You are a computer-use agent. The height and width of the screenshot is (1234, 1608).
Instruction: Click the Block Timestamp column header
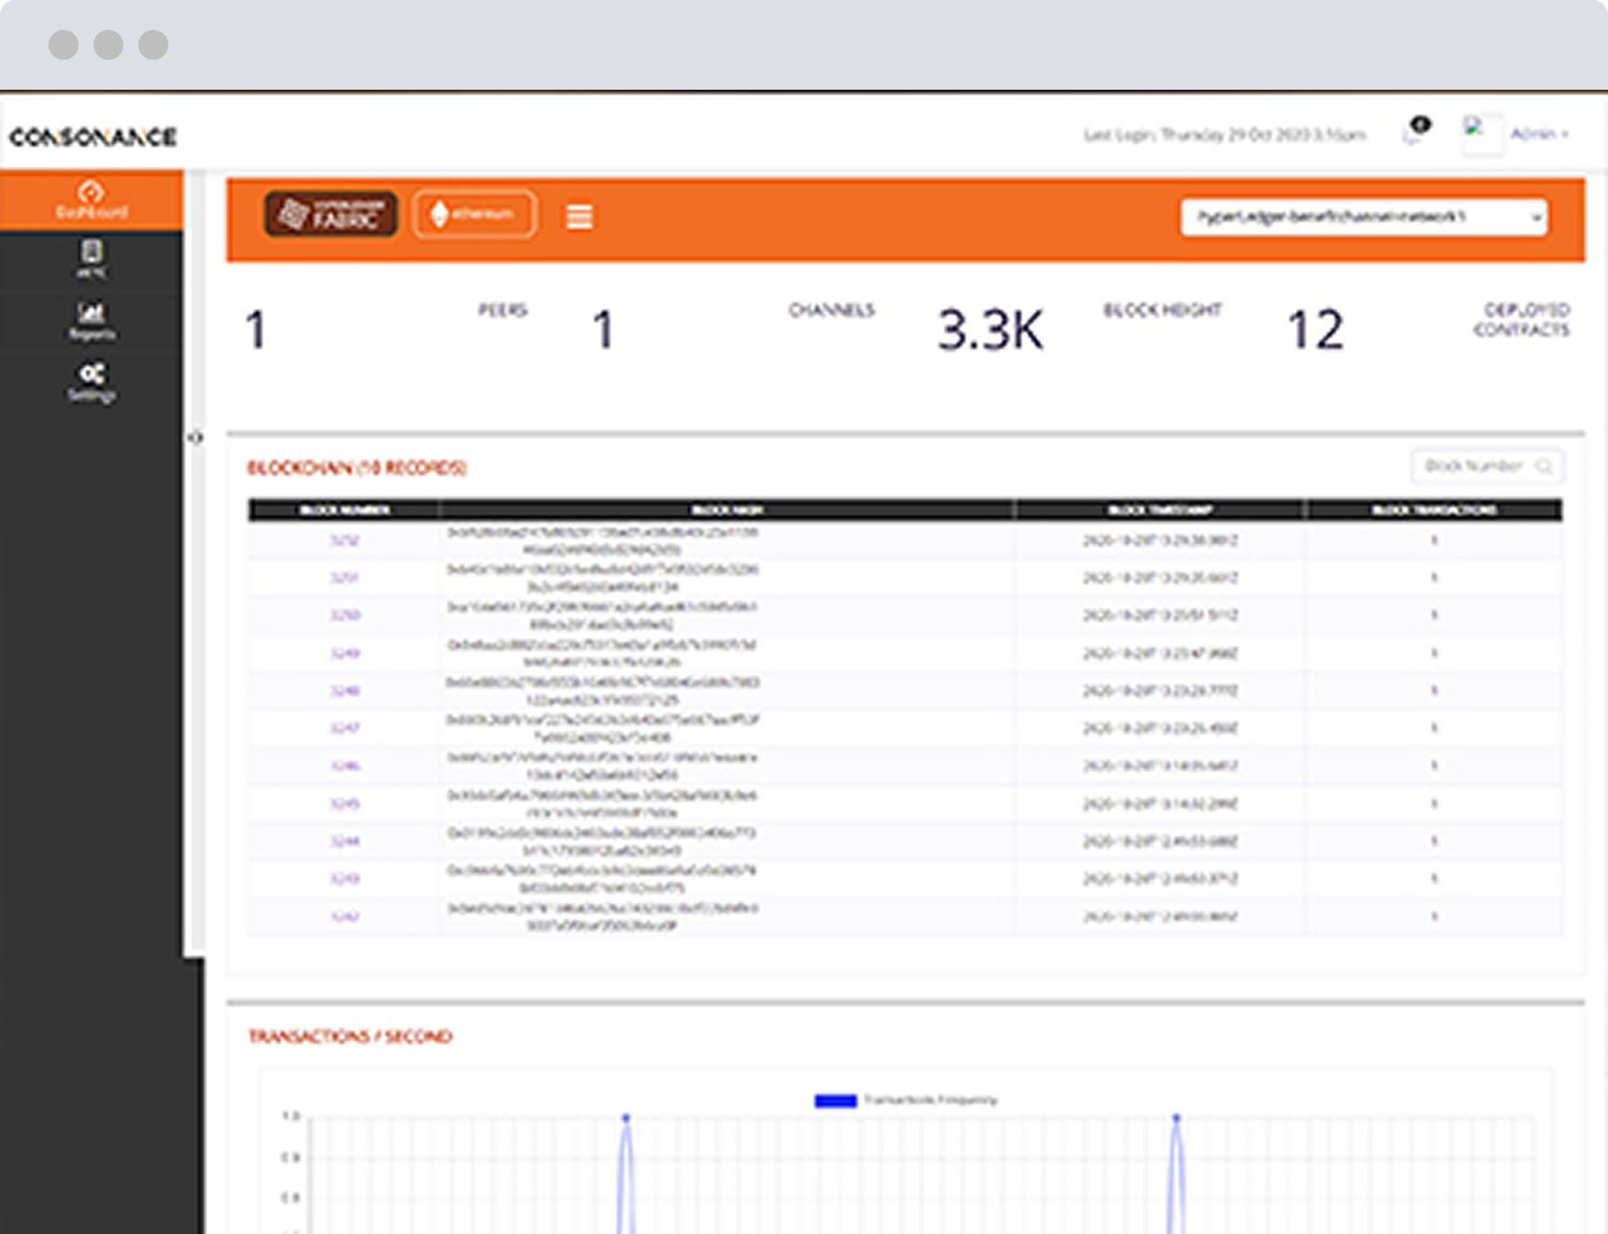point(1159,509)
